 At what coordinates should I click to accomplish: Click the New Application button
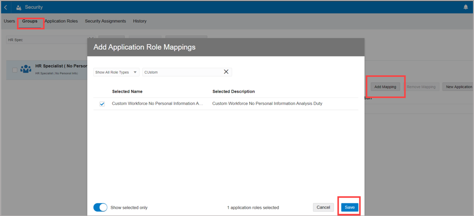458,87
